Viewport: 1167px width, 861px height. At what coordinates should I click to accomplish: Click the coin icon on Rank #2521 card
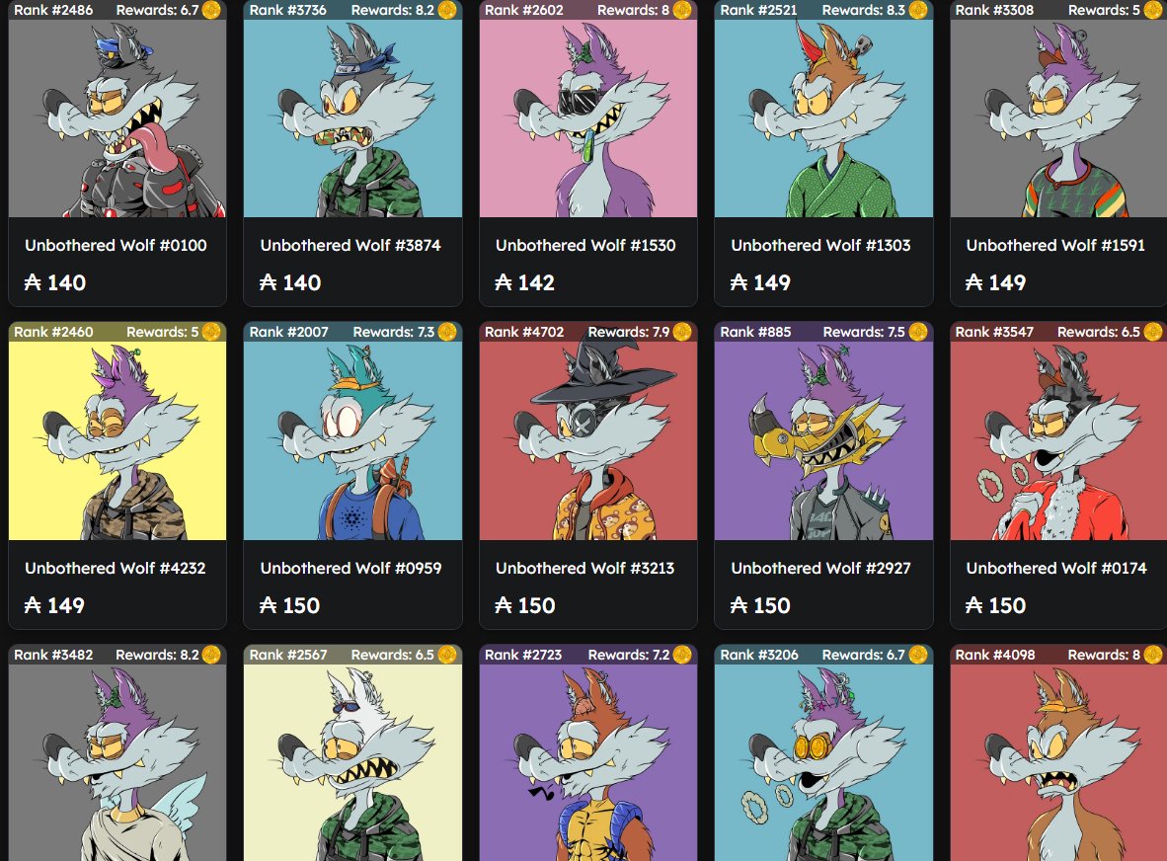tap(917, 10)
